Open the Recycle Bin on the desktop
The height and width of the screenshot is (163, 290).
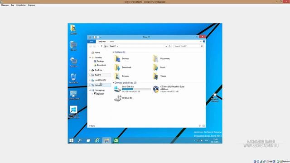click(73, 78)
